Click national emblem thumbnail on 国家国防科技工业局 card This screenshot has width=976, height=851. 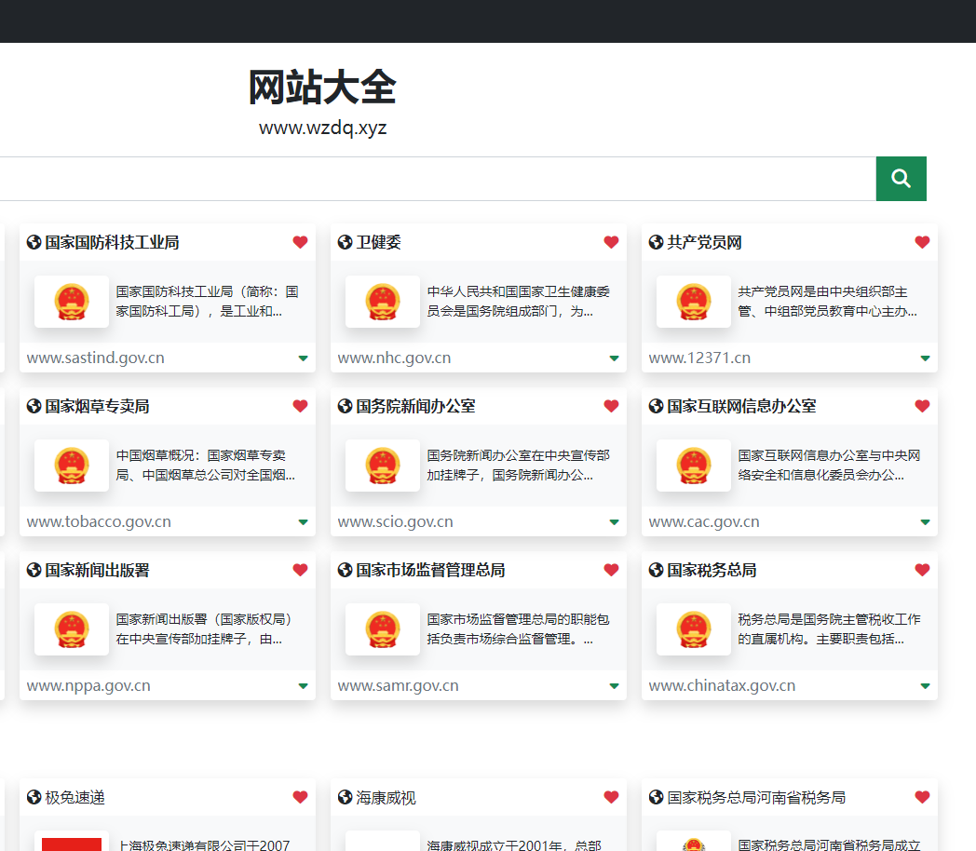pos(72,302)
